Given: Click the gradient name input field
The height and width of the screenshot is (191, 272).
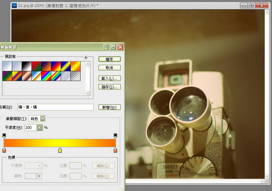Looking at the screenshot, I should click(55, 107).
